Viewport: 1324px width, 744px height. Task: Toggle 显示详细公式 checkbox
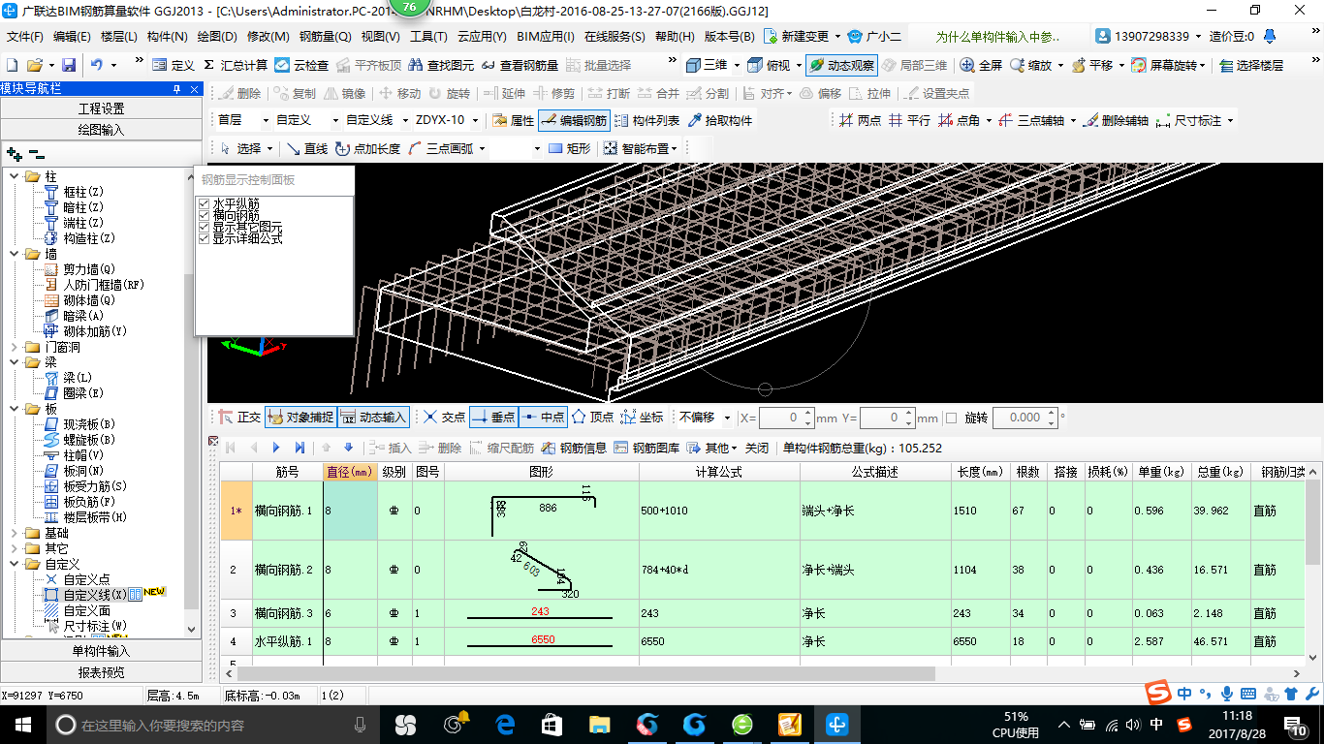tap(204, 238)
